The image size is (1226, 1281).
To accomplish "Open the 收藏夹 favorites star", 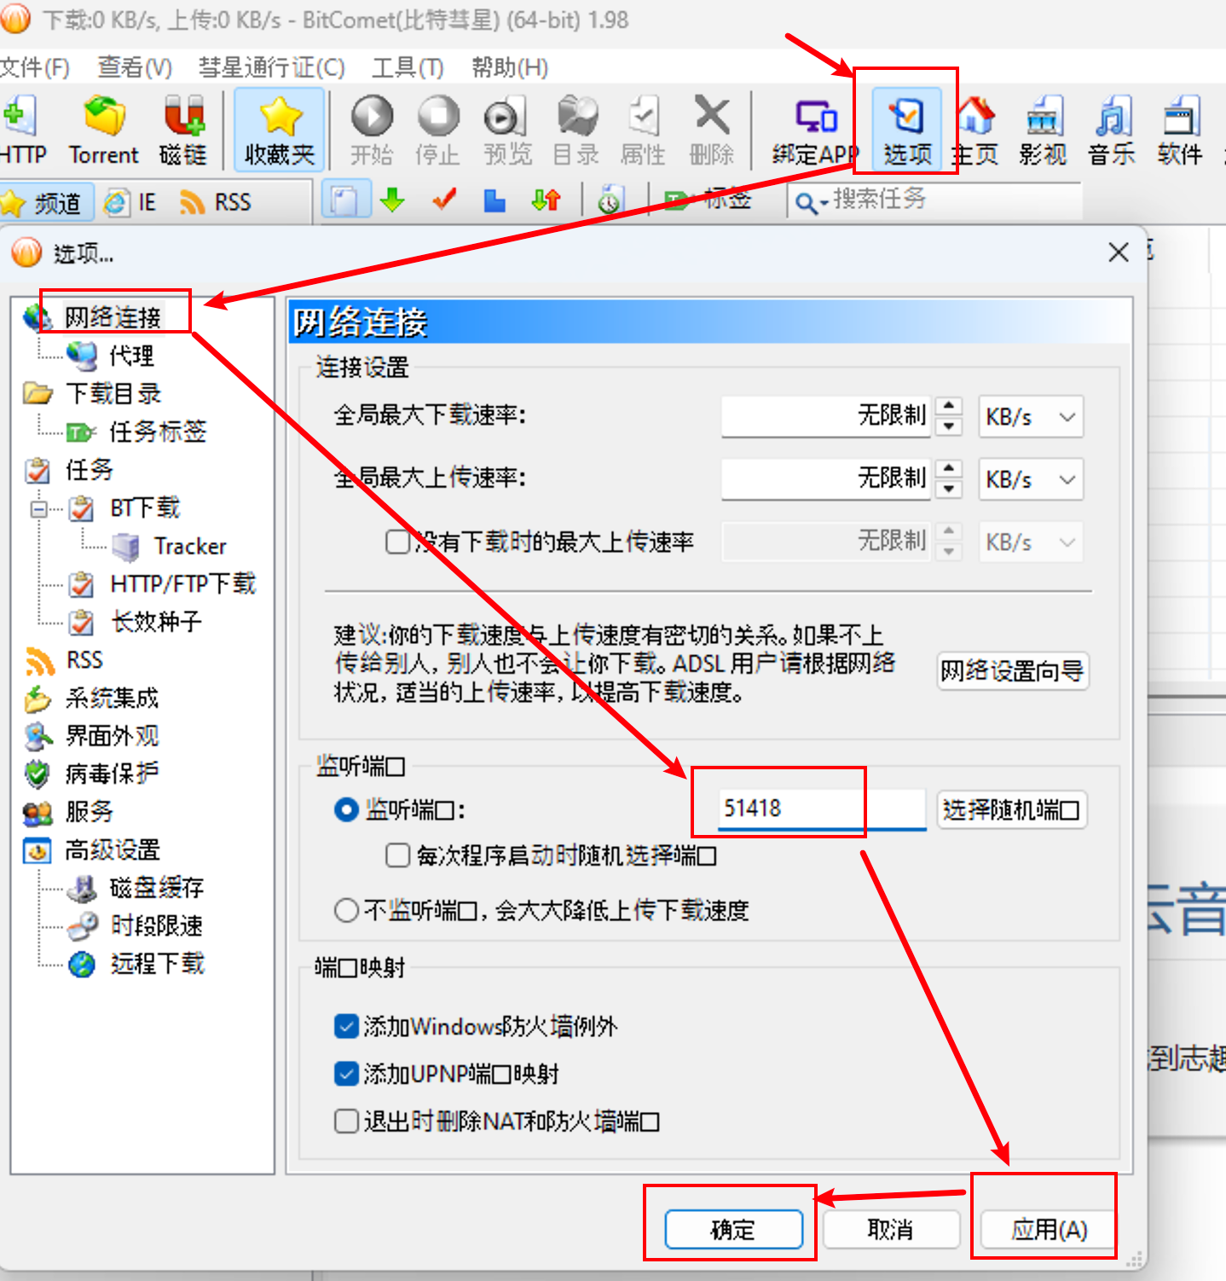I will 280,130.
